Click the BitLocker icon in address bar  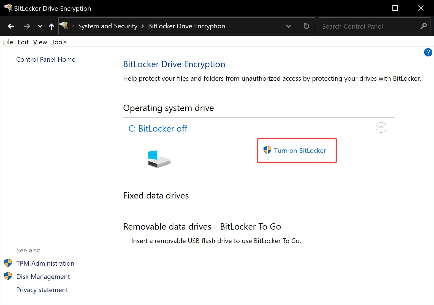click(x=64, y=26)
